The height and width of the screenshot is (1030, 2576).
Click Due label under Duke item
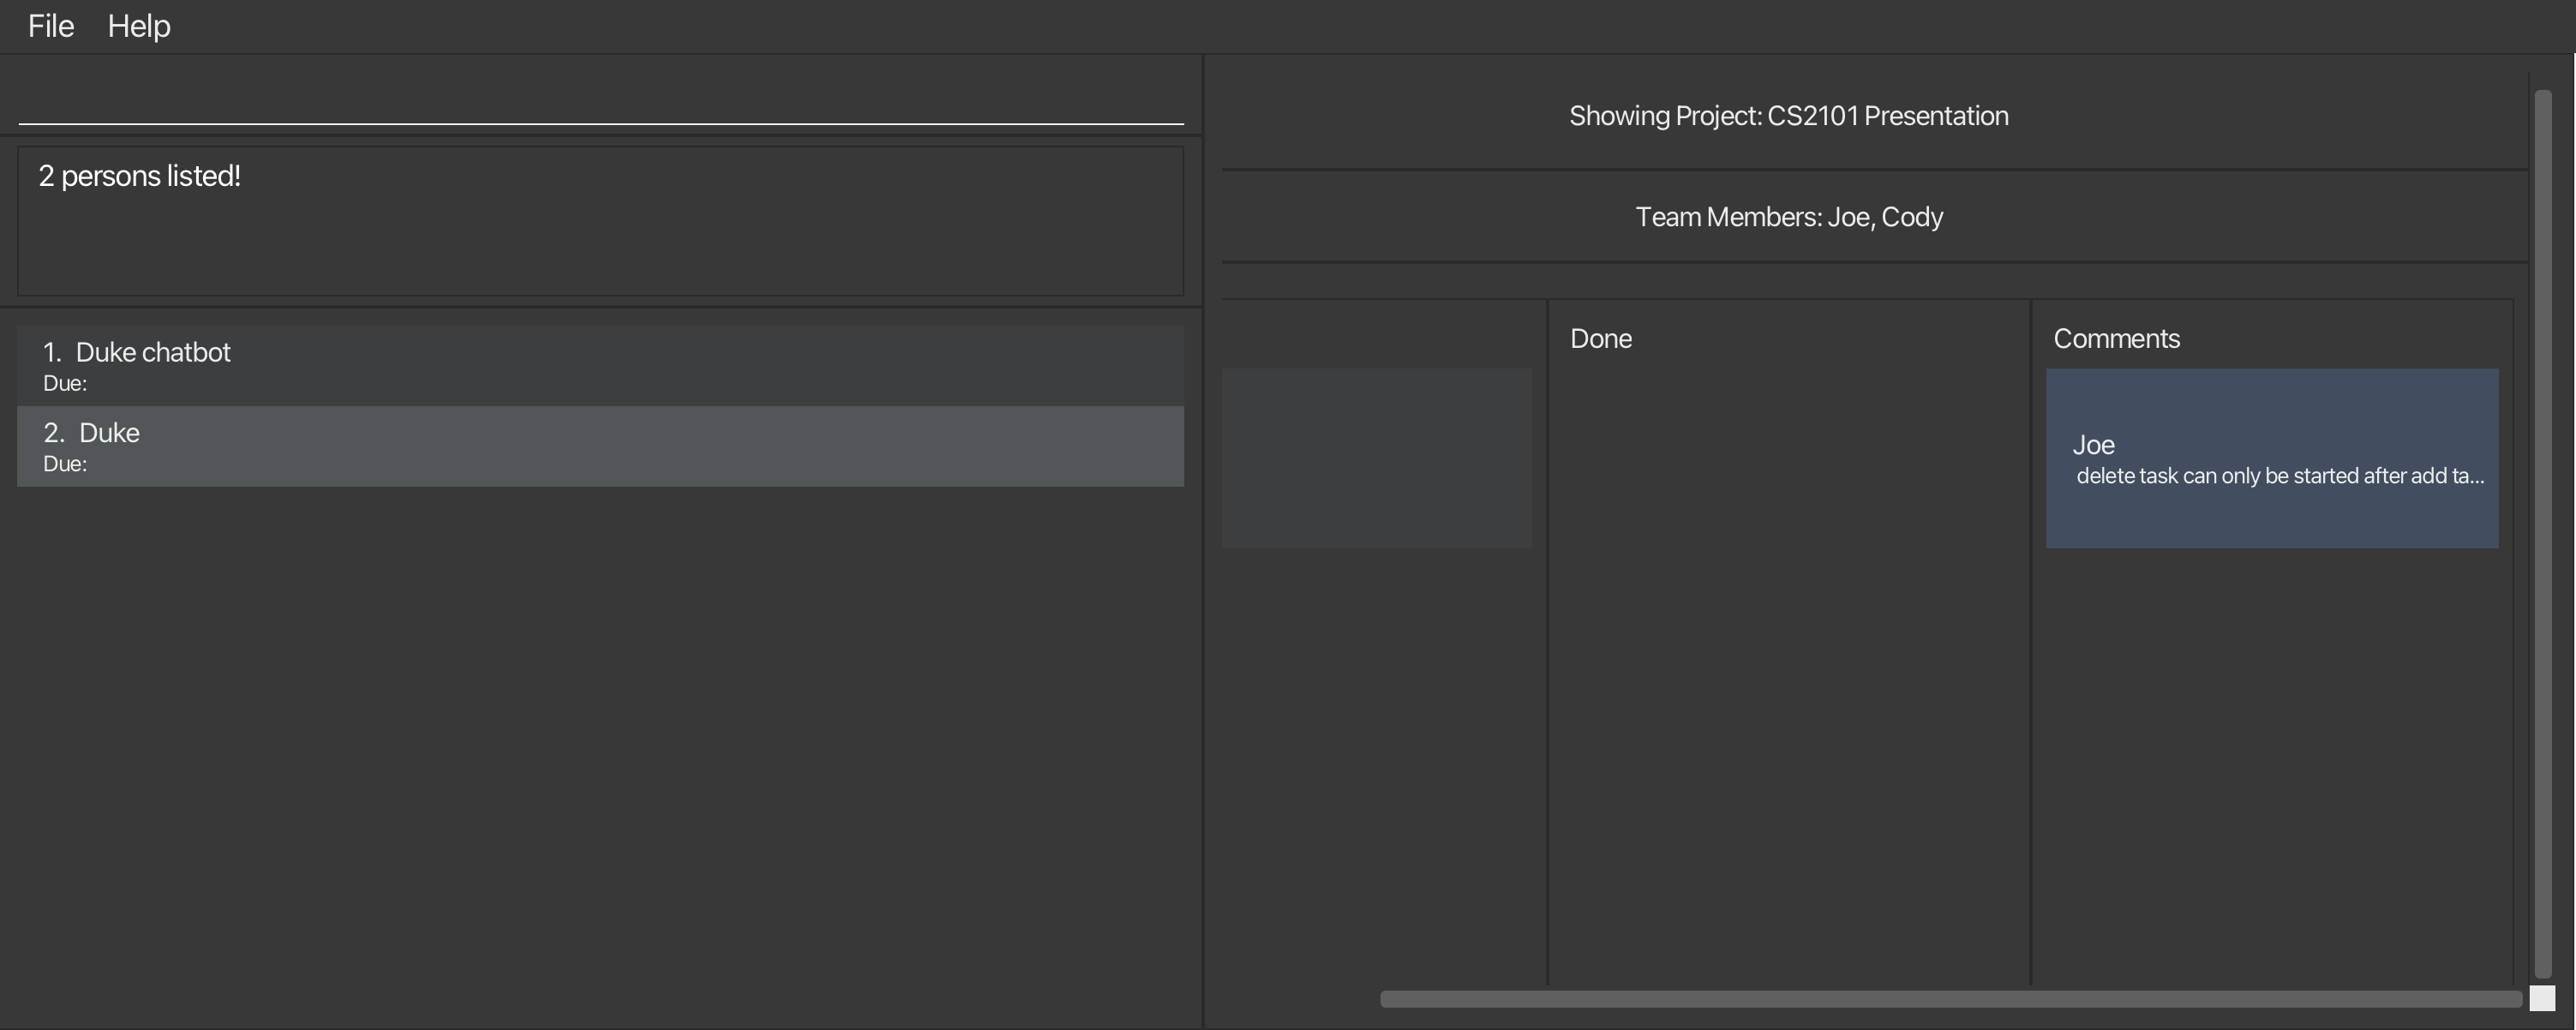tap(65, 464)
